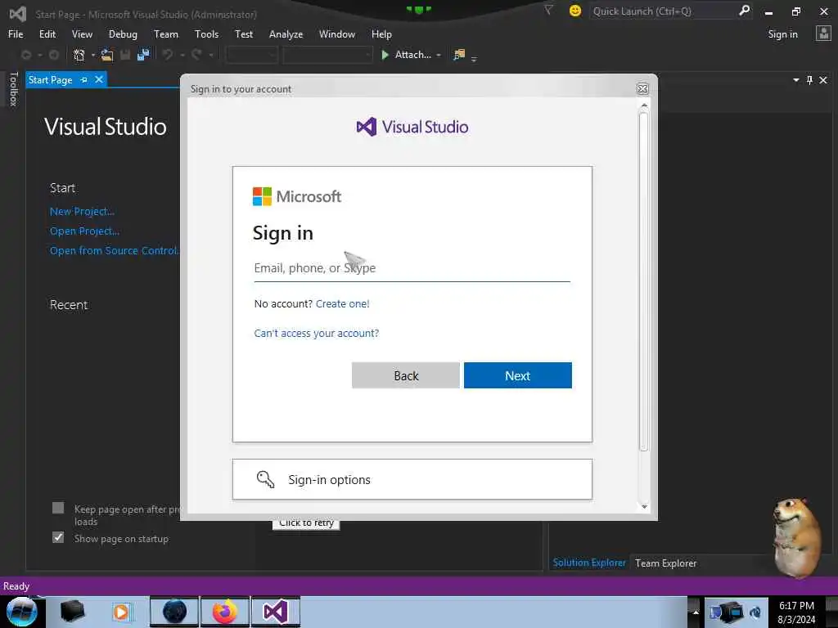Click the Find in Files toolbar icon
The image size is (838, 628).
point(459,55)
